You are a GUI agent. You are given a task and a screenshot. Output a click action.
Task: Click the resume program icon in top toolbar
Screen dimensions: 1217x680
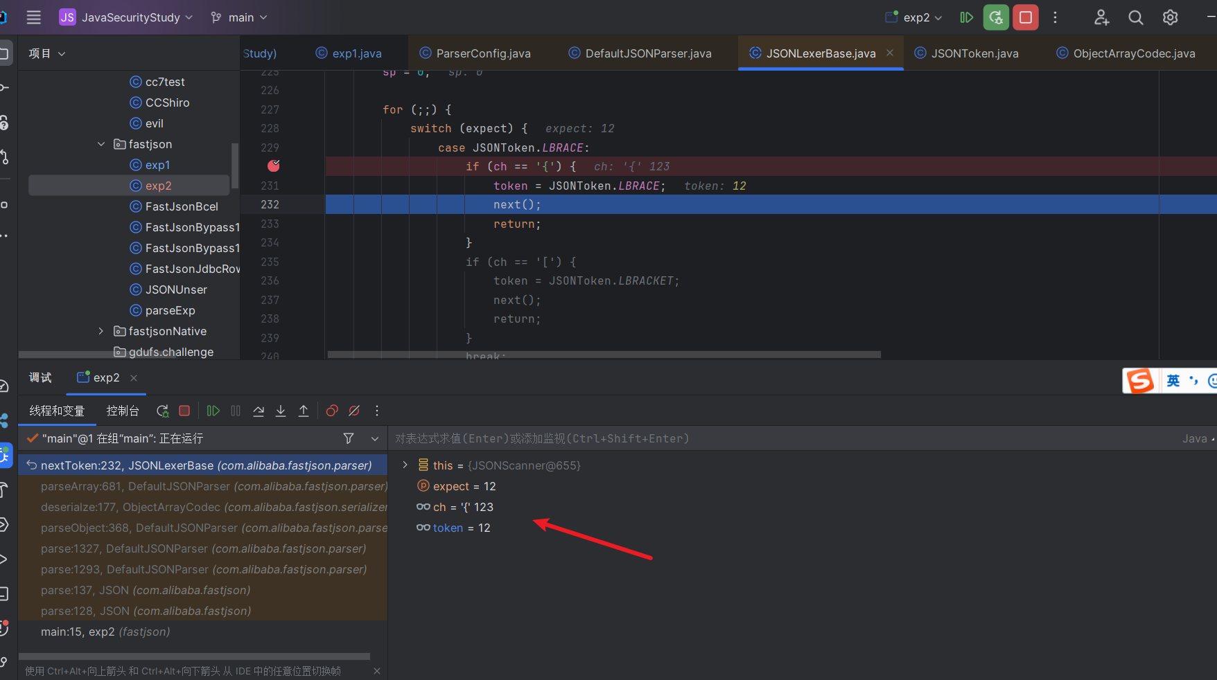[966, 17]
